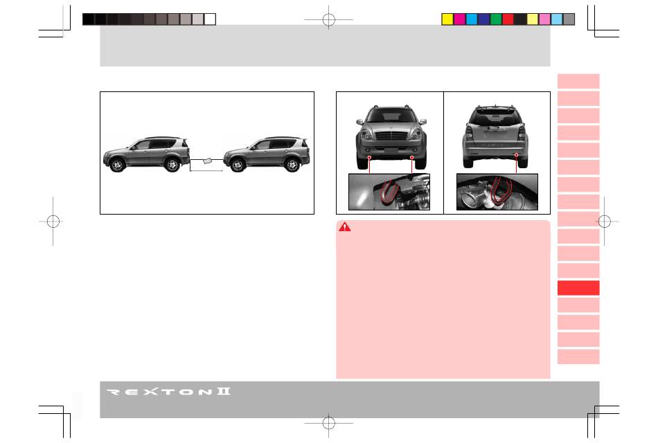Pick the gray swatch ending the color bar

click(569, 19)
